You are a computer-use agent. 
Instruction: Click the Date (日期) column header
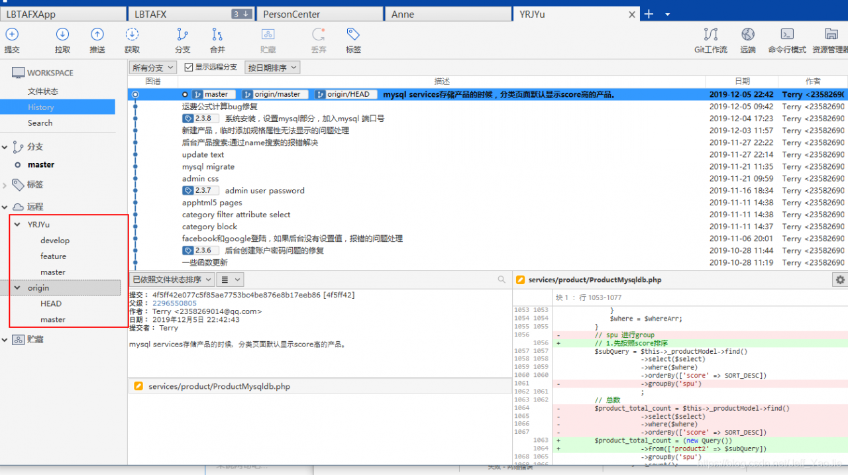pos(742,81)
